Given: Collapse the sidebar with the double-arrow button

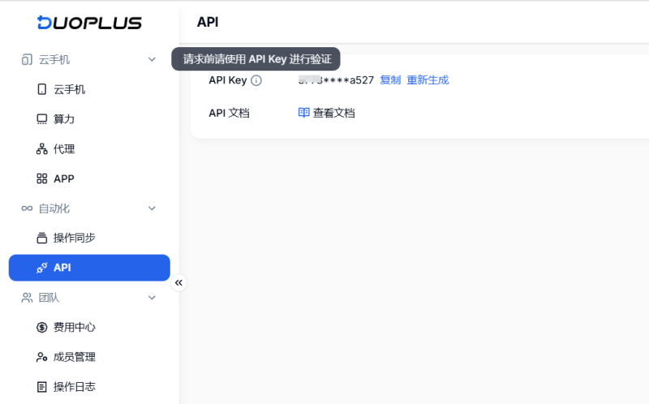Looking at the screenshot, I should (x=178, y=282).
